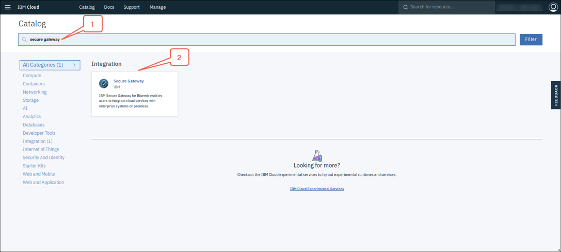561x252 pixels.
Task: Select the Analytics category
Action: (32, 117)
